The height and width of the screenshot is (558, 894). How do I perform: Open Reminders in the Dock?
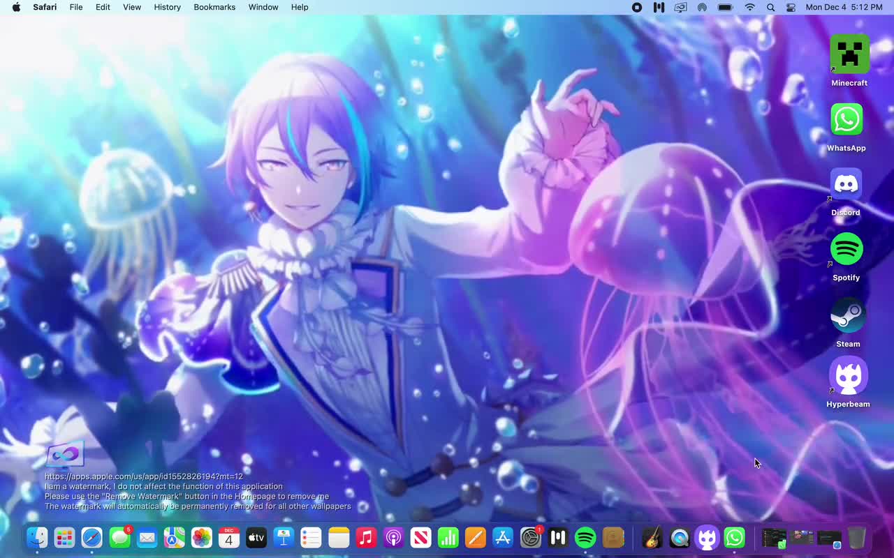click(311, 538)
